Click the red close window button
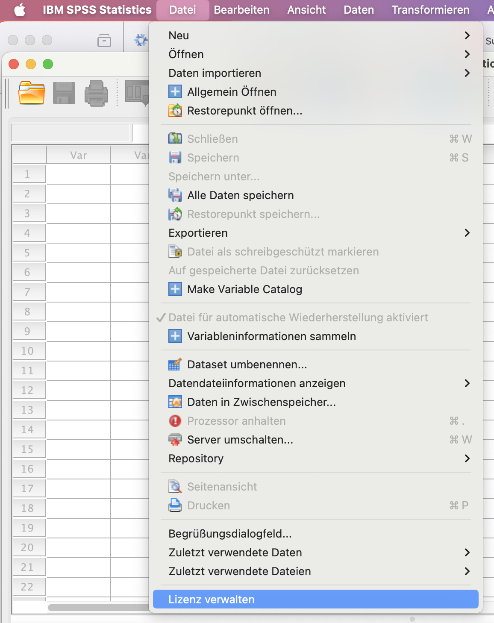Screen dimensions: 494x623 click(x=14, y=64)
